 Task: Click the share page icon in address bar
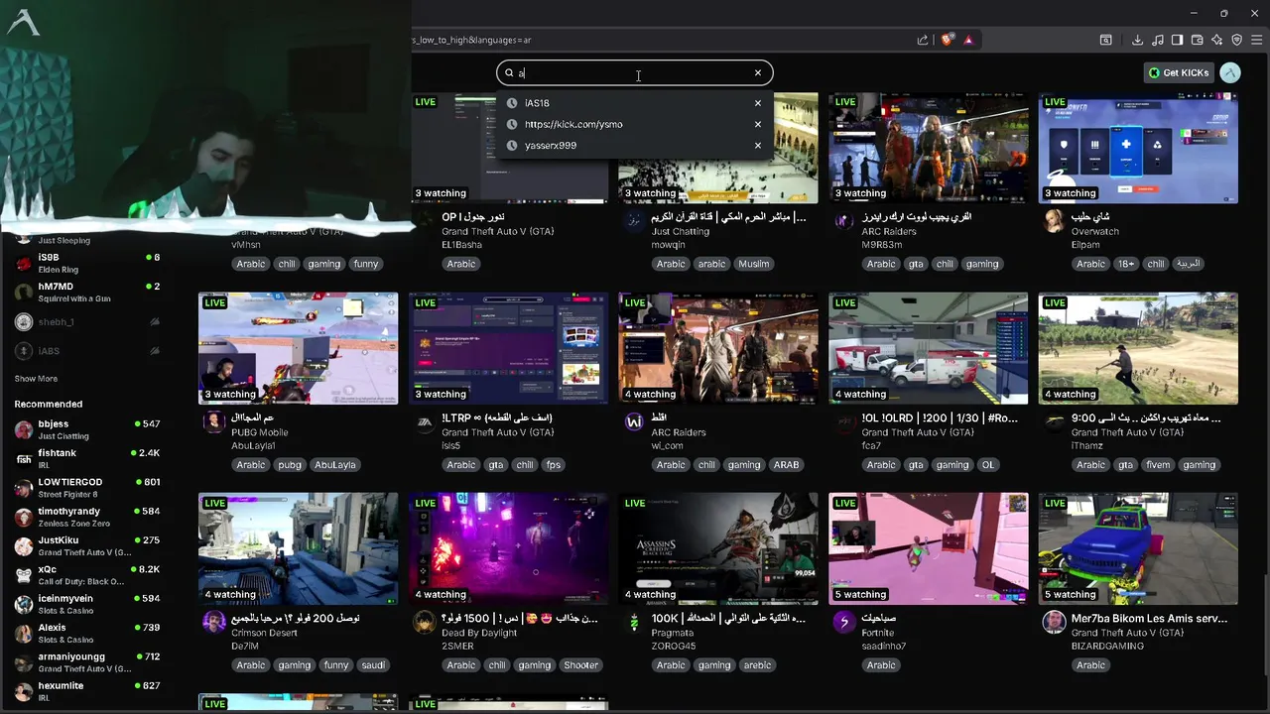click(x=923, y=40)
